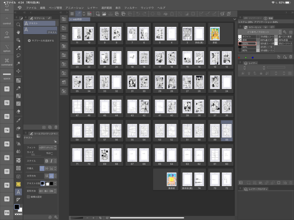The width and height of the screenshot is (294, 220).
Task: Toggle the Italic style button
Action: pos(51,161)
